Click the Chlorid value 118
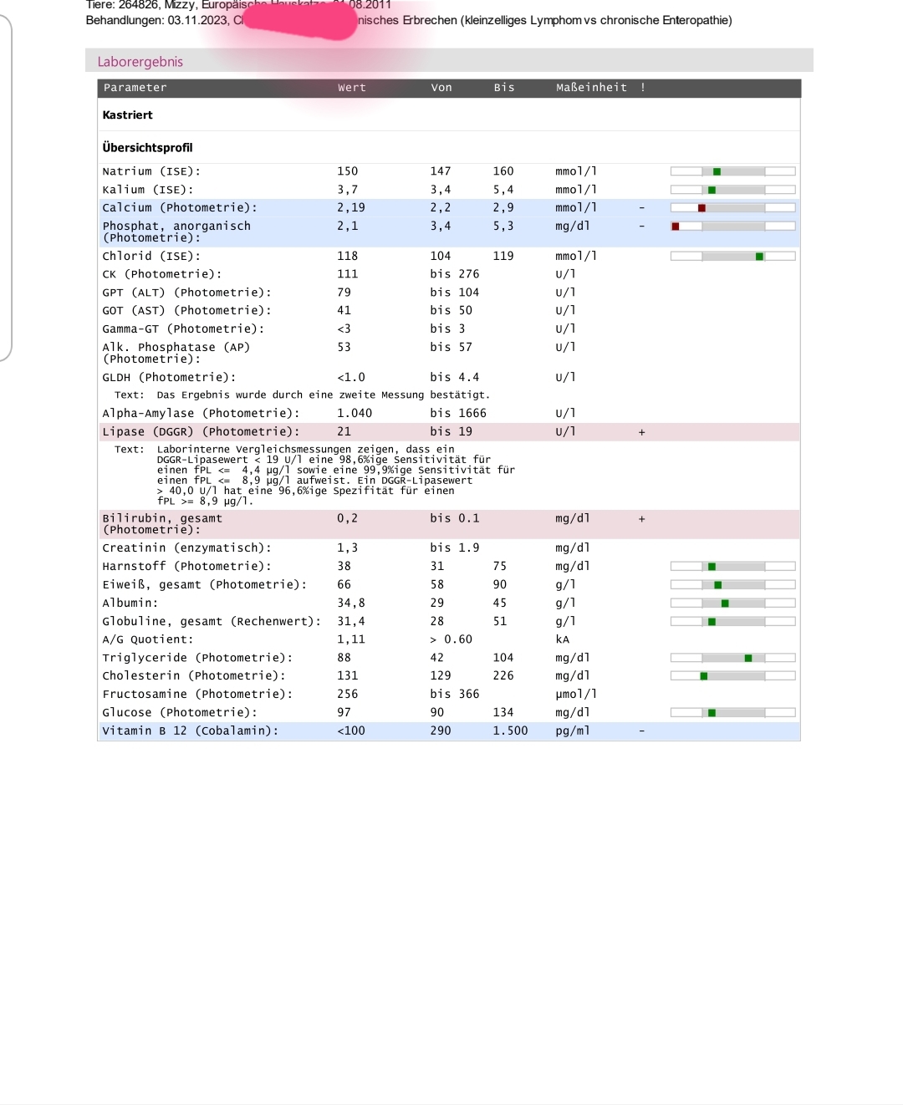 347,257
